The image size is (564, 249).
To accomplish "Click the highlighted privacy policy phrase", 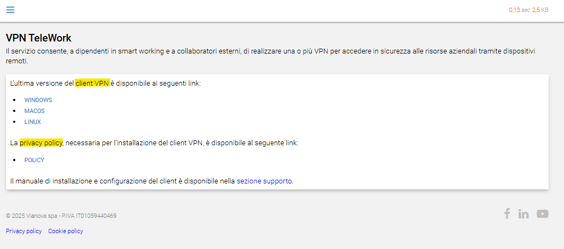I will (x=41, y=143).
